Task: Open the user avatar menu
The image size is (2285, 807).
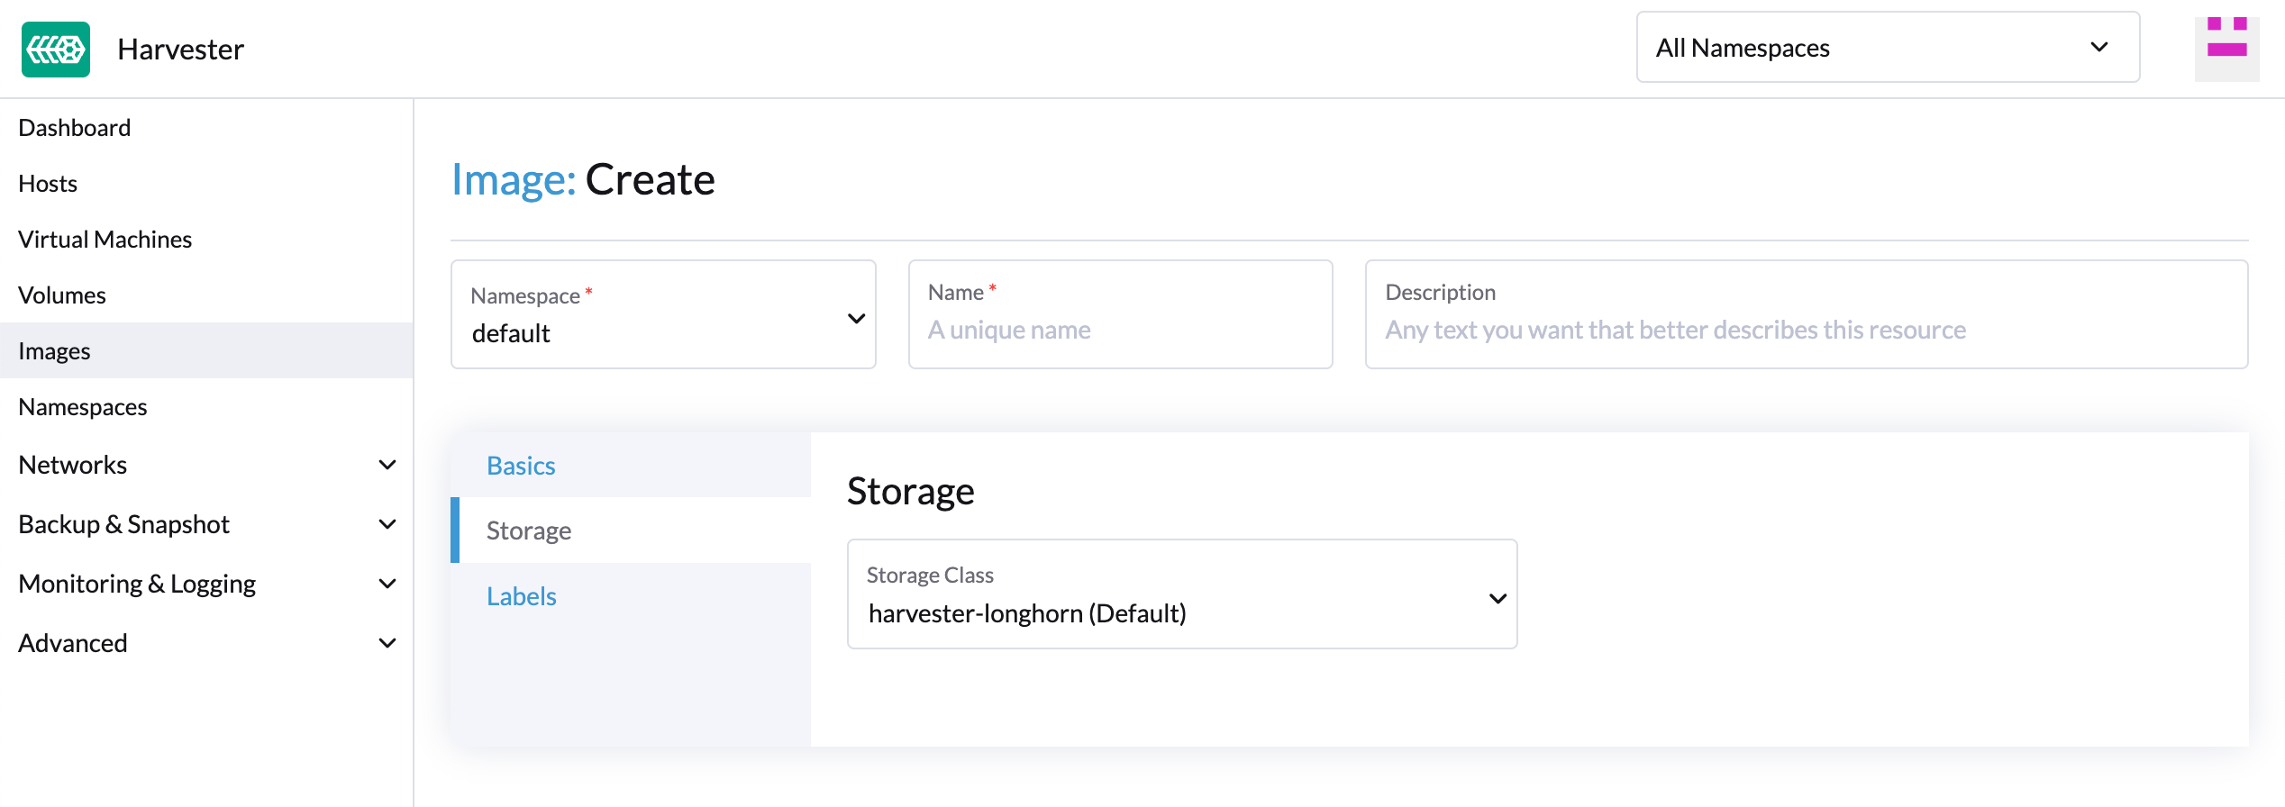Action: pos(2226,50)
